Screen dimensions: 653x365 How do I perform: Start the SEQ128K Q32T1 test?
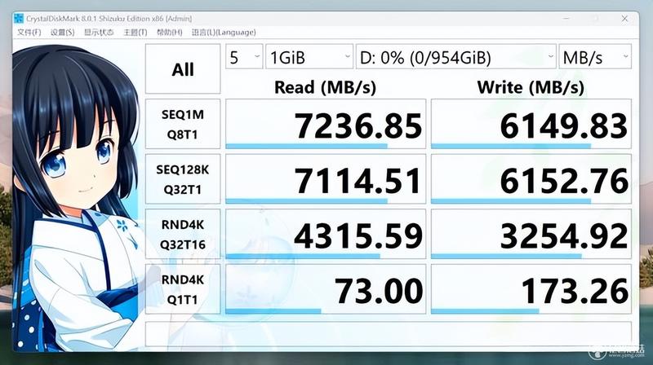coord(183,179)
